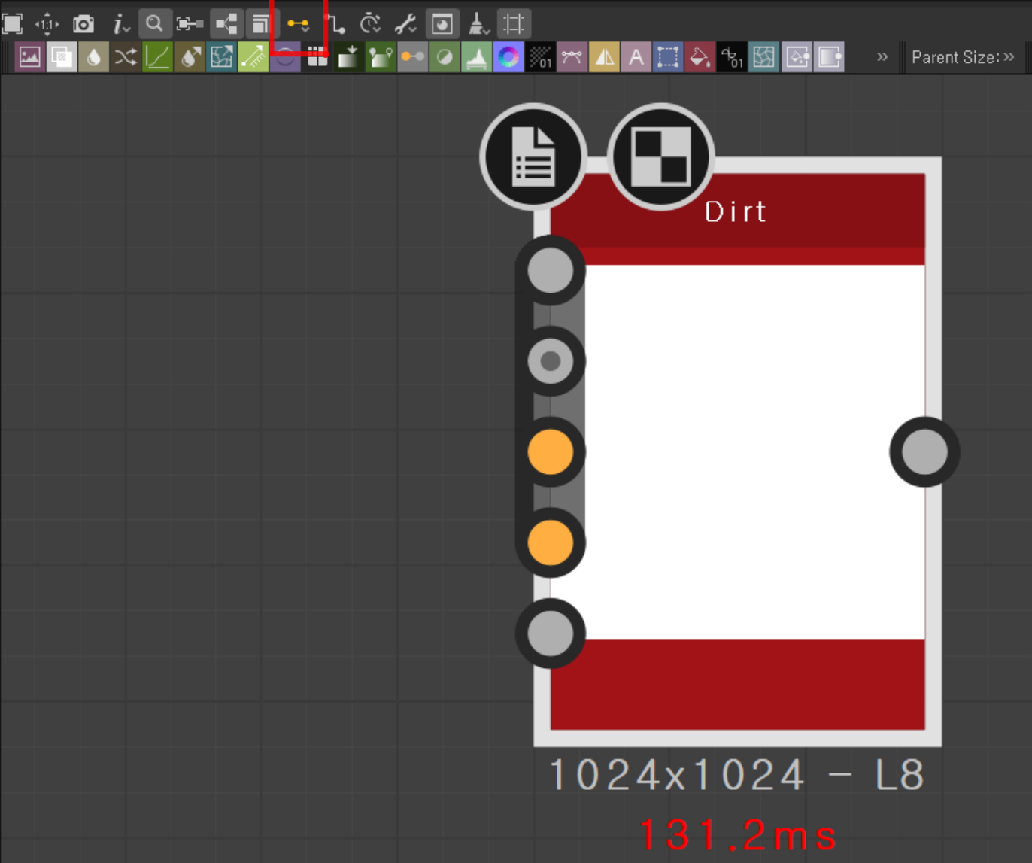Add a Levels node with histogram icon
Viewport: 1032px width, 863px height.
pos(476,57)
